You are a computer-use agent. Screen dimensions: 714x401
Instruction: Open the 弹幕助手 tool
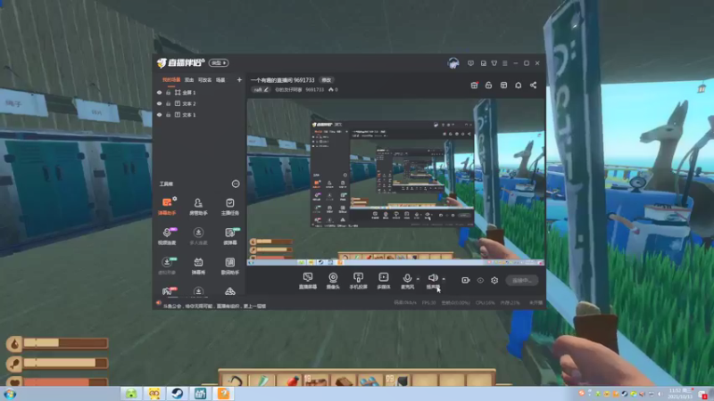click(x=167, y=206)
